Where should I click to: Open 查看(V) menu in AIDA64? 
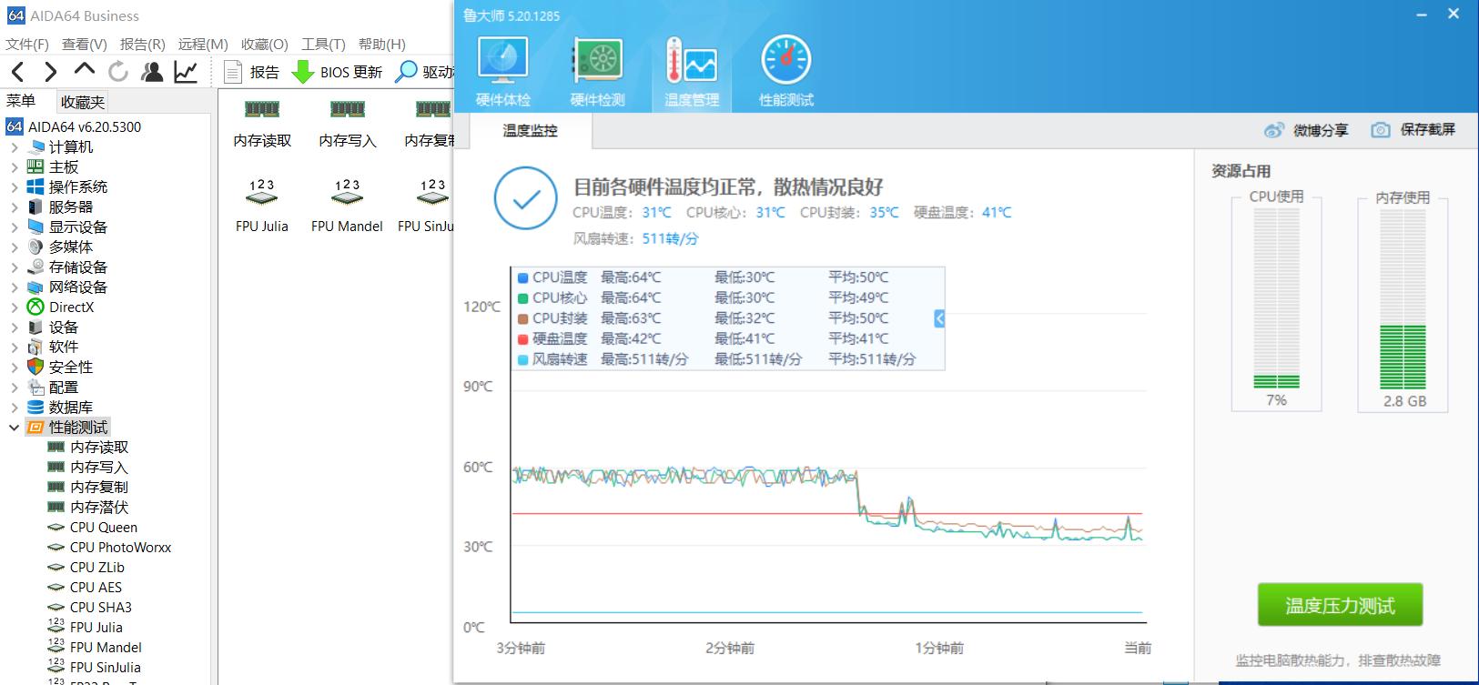coord(85,44)
